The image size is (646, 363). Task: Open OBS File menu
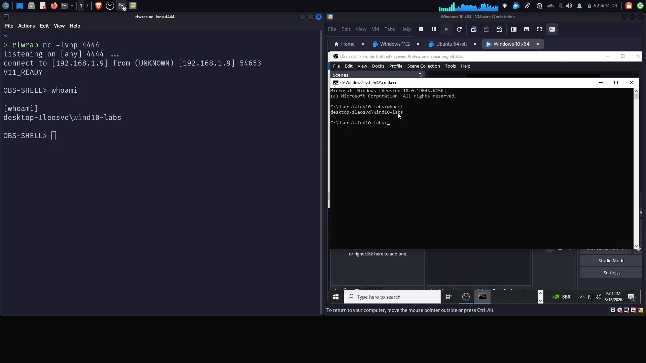tap(336, 66)
